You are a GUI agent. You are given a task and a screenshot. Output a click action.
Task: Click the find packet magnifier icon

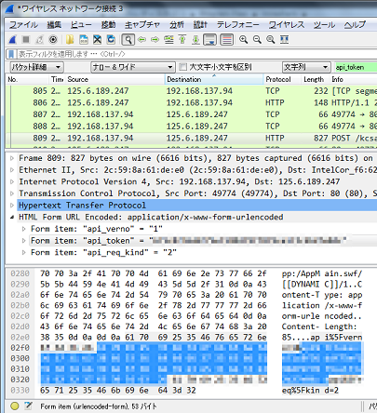click(128, 39)
